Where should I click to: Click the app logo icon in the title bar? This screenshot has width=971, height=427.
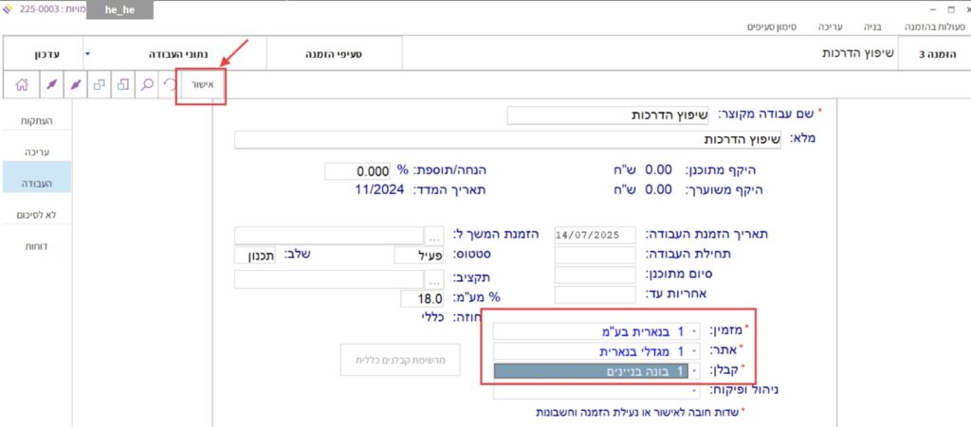9,9
